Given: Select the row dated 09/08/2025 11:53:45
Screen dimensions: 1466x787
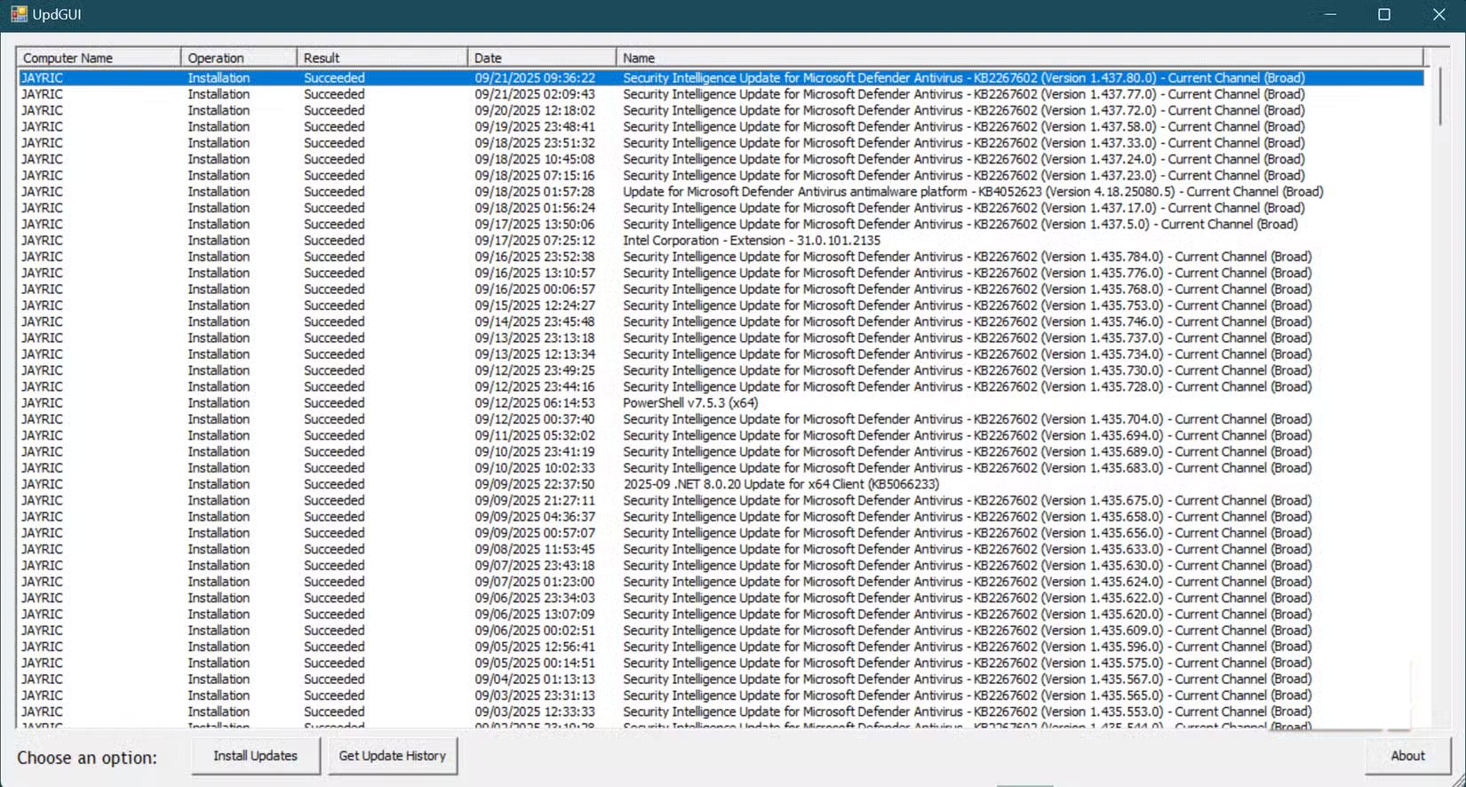Looking at the screenshot, I should click(x=721, y=549).
